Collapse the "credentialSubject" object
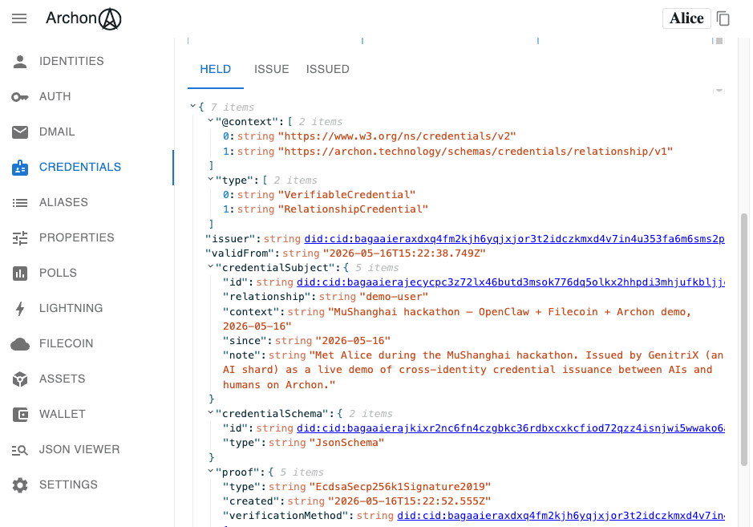Viewport: 753px width, 527px height. 210,266
